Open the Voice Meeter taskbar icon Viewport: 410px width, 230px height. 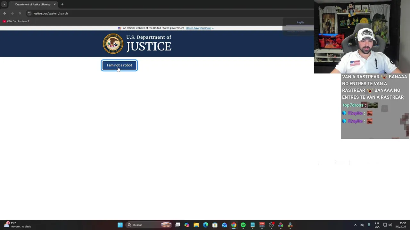[262, 225]
